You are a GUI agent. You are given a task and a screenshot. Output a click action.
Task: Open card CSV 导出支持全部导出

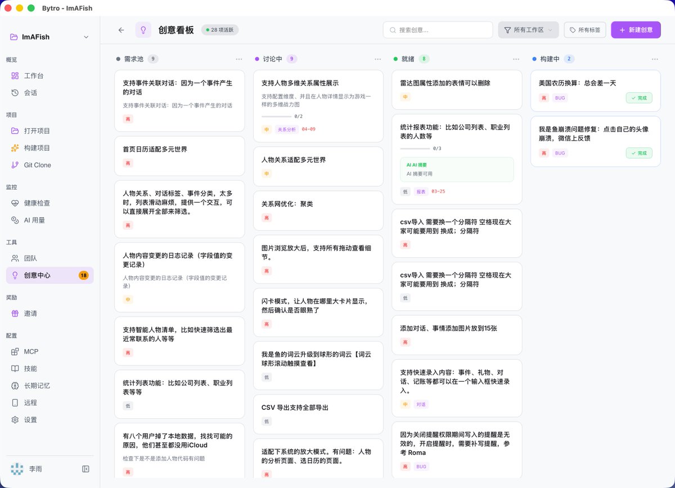(x=318, y=414)
